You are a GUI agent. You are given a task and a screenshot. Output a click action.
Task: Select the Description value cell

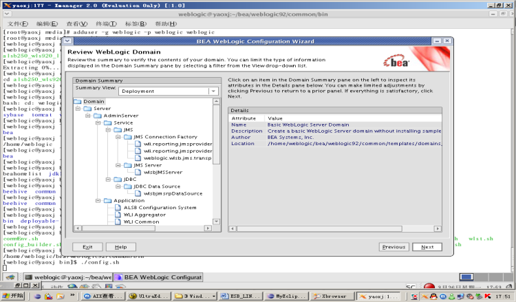[x=354, y=131]
